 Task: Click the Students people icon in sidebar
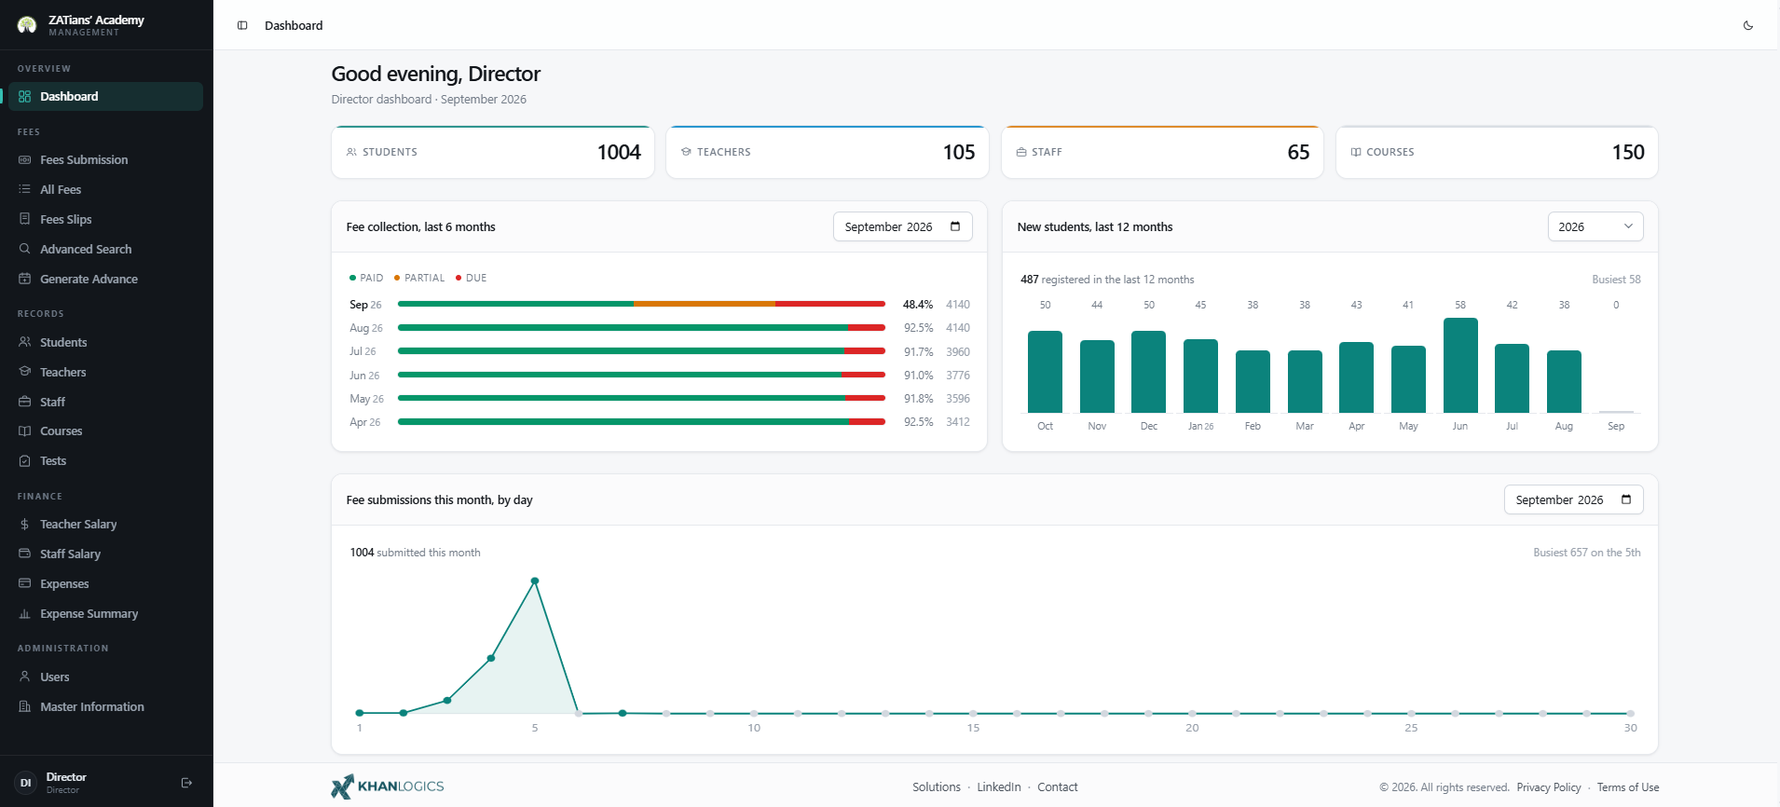(x=25, y=342)
